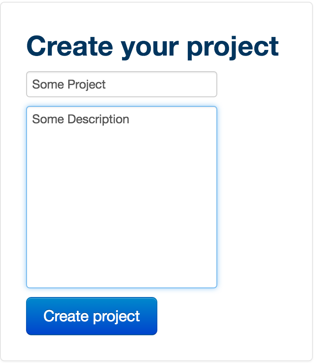Click the word Project in the name field

click(86, 85)
